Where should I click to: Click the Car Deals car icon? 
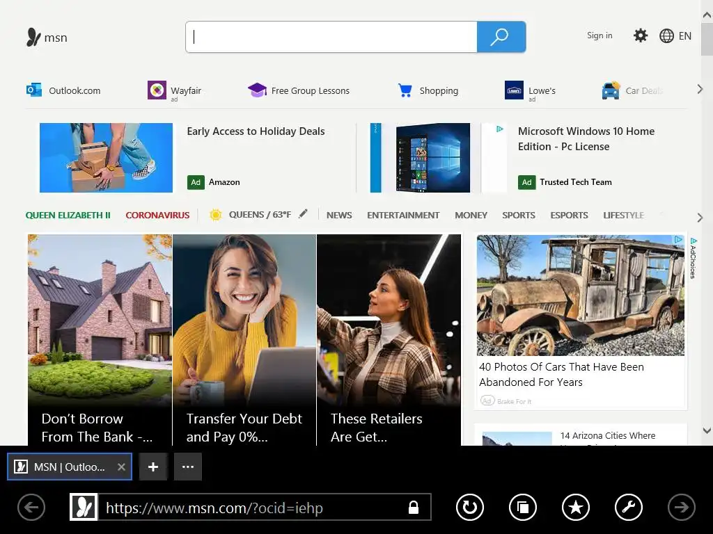coord(611,90)
